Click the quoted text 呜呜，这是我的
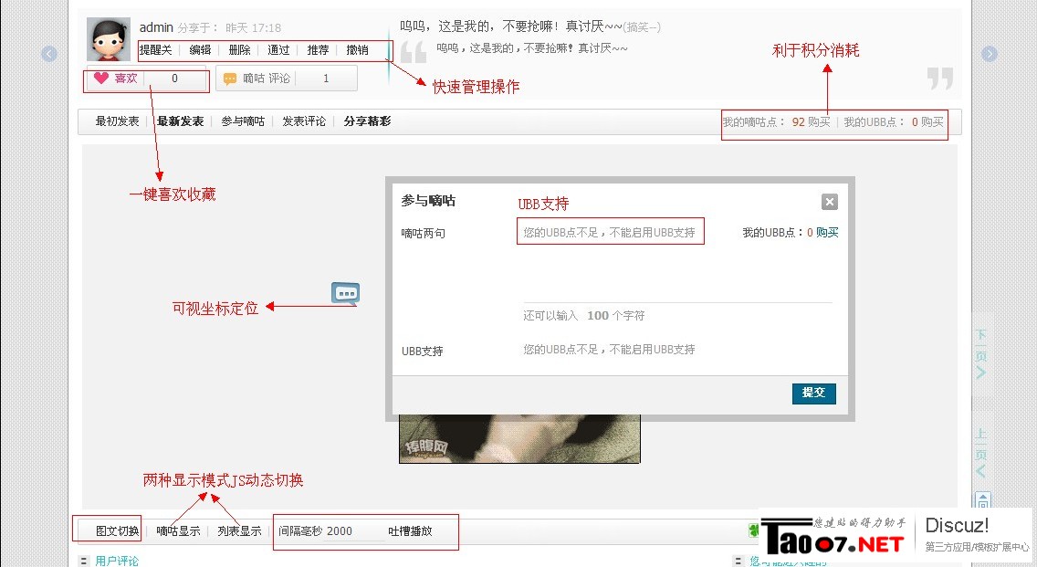The height and width of the screenshot is (567, 1037). (x=531, y=47)
